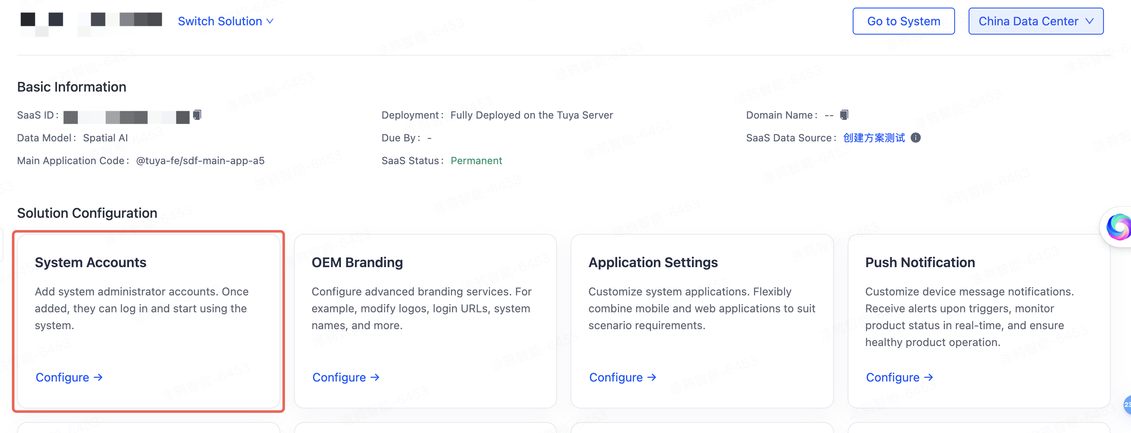Click the Main Application Code value
Screen dimensions: 1131x433
pyautogui.click(x=200, y=160)
